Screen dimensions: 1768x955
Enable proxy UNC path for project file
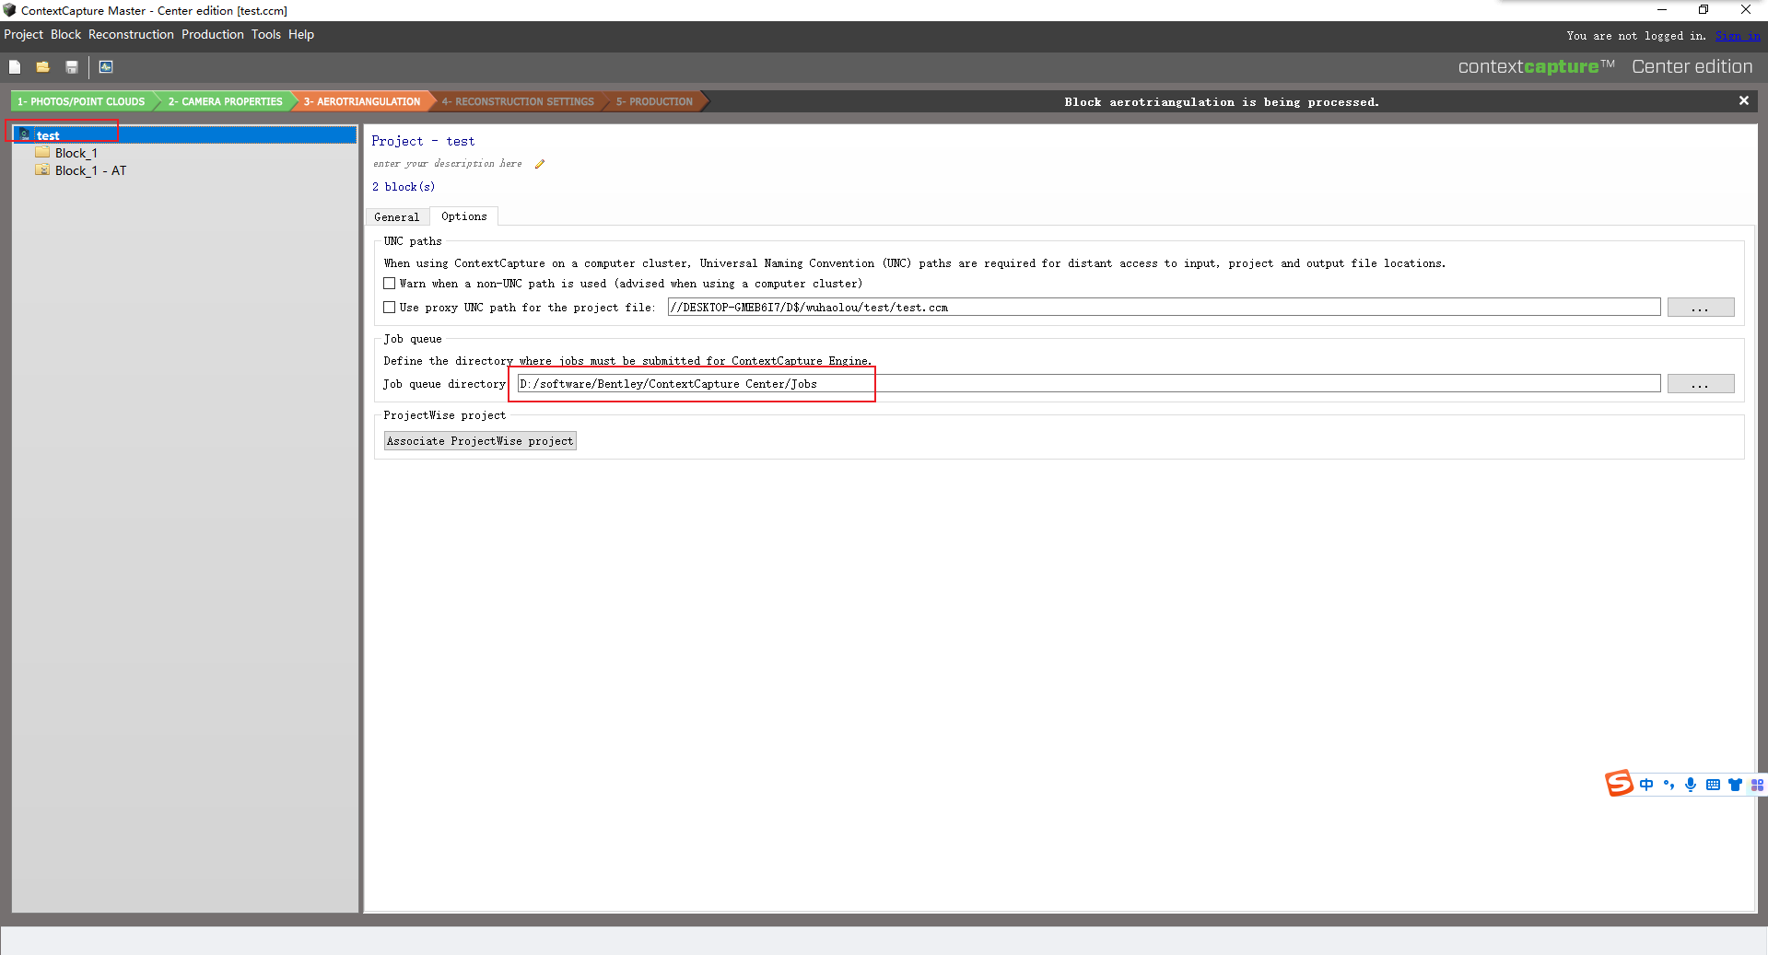point(390,308)
